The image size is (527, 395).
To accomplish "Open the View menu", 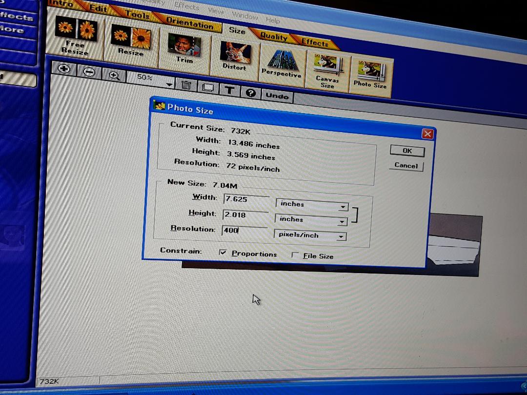I will (216, 11).
